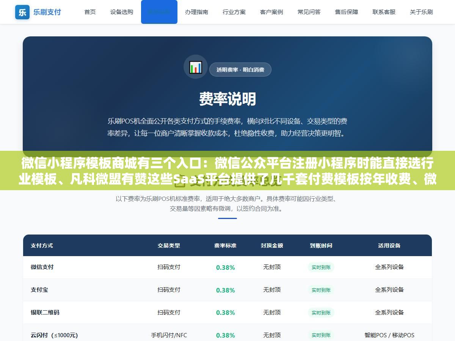Viewport: 455px width, 341px height.
Task: Click the paragraph starting 乐刷POS机全面公开
Action: [227, 127]
